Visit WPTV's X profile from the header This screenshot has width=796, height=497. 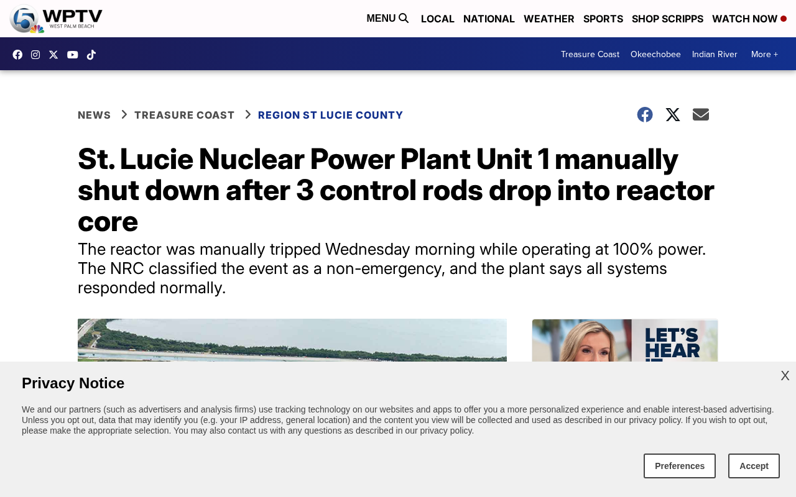click(53, 55)
